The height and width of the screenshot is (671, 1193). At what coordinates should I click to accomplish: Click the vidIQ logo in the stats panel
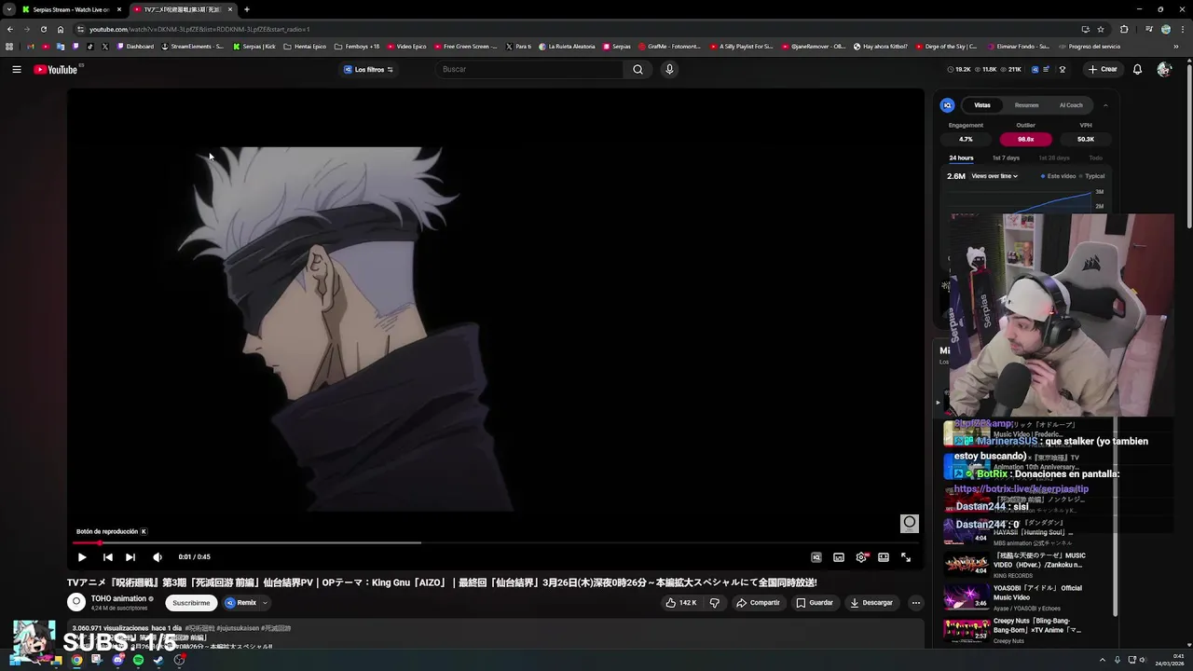coord(947,105)
